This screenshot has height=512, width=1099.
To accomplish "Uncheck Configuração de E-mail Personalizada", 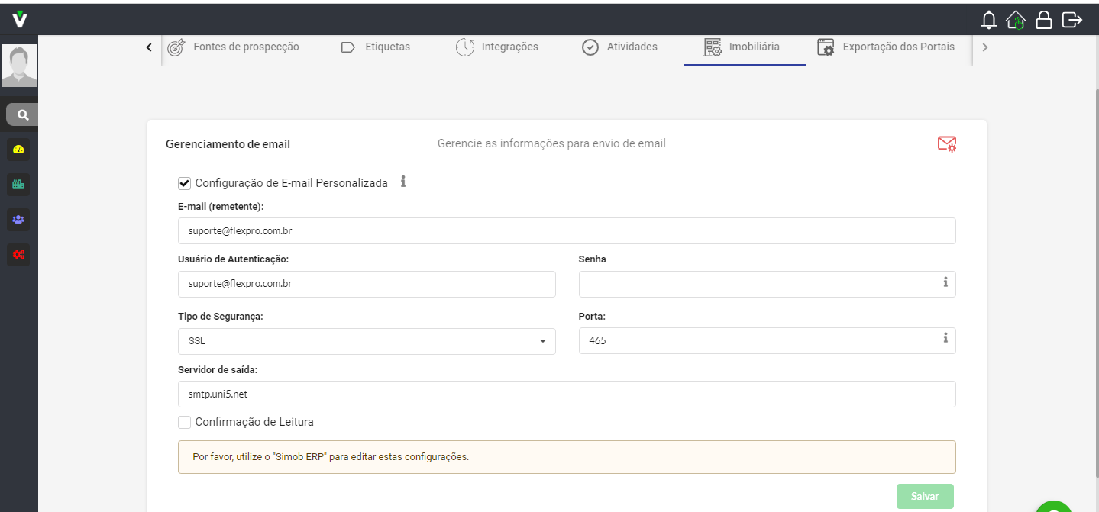I will (x=184, y=183).
